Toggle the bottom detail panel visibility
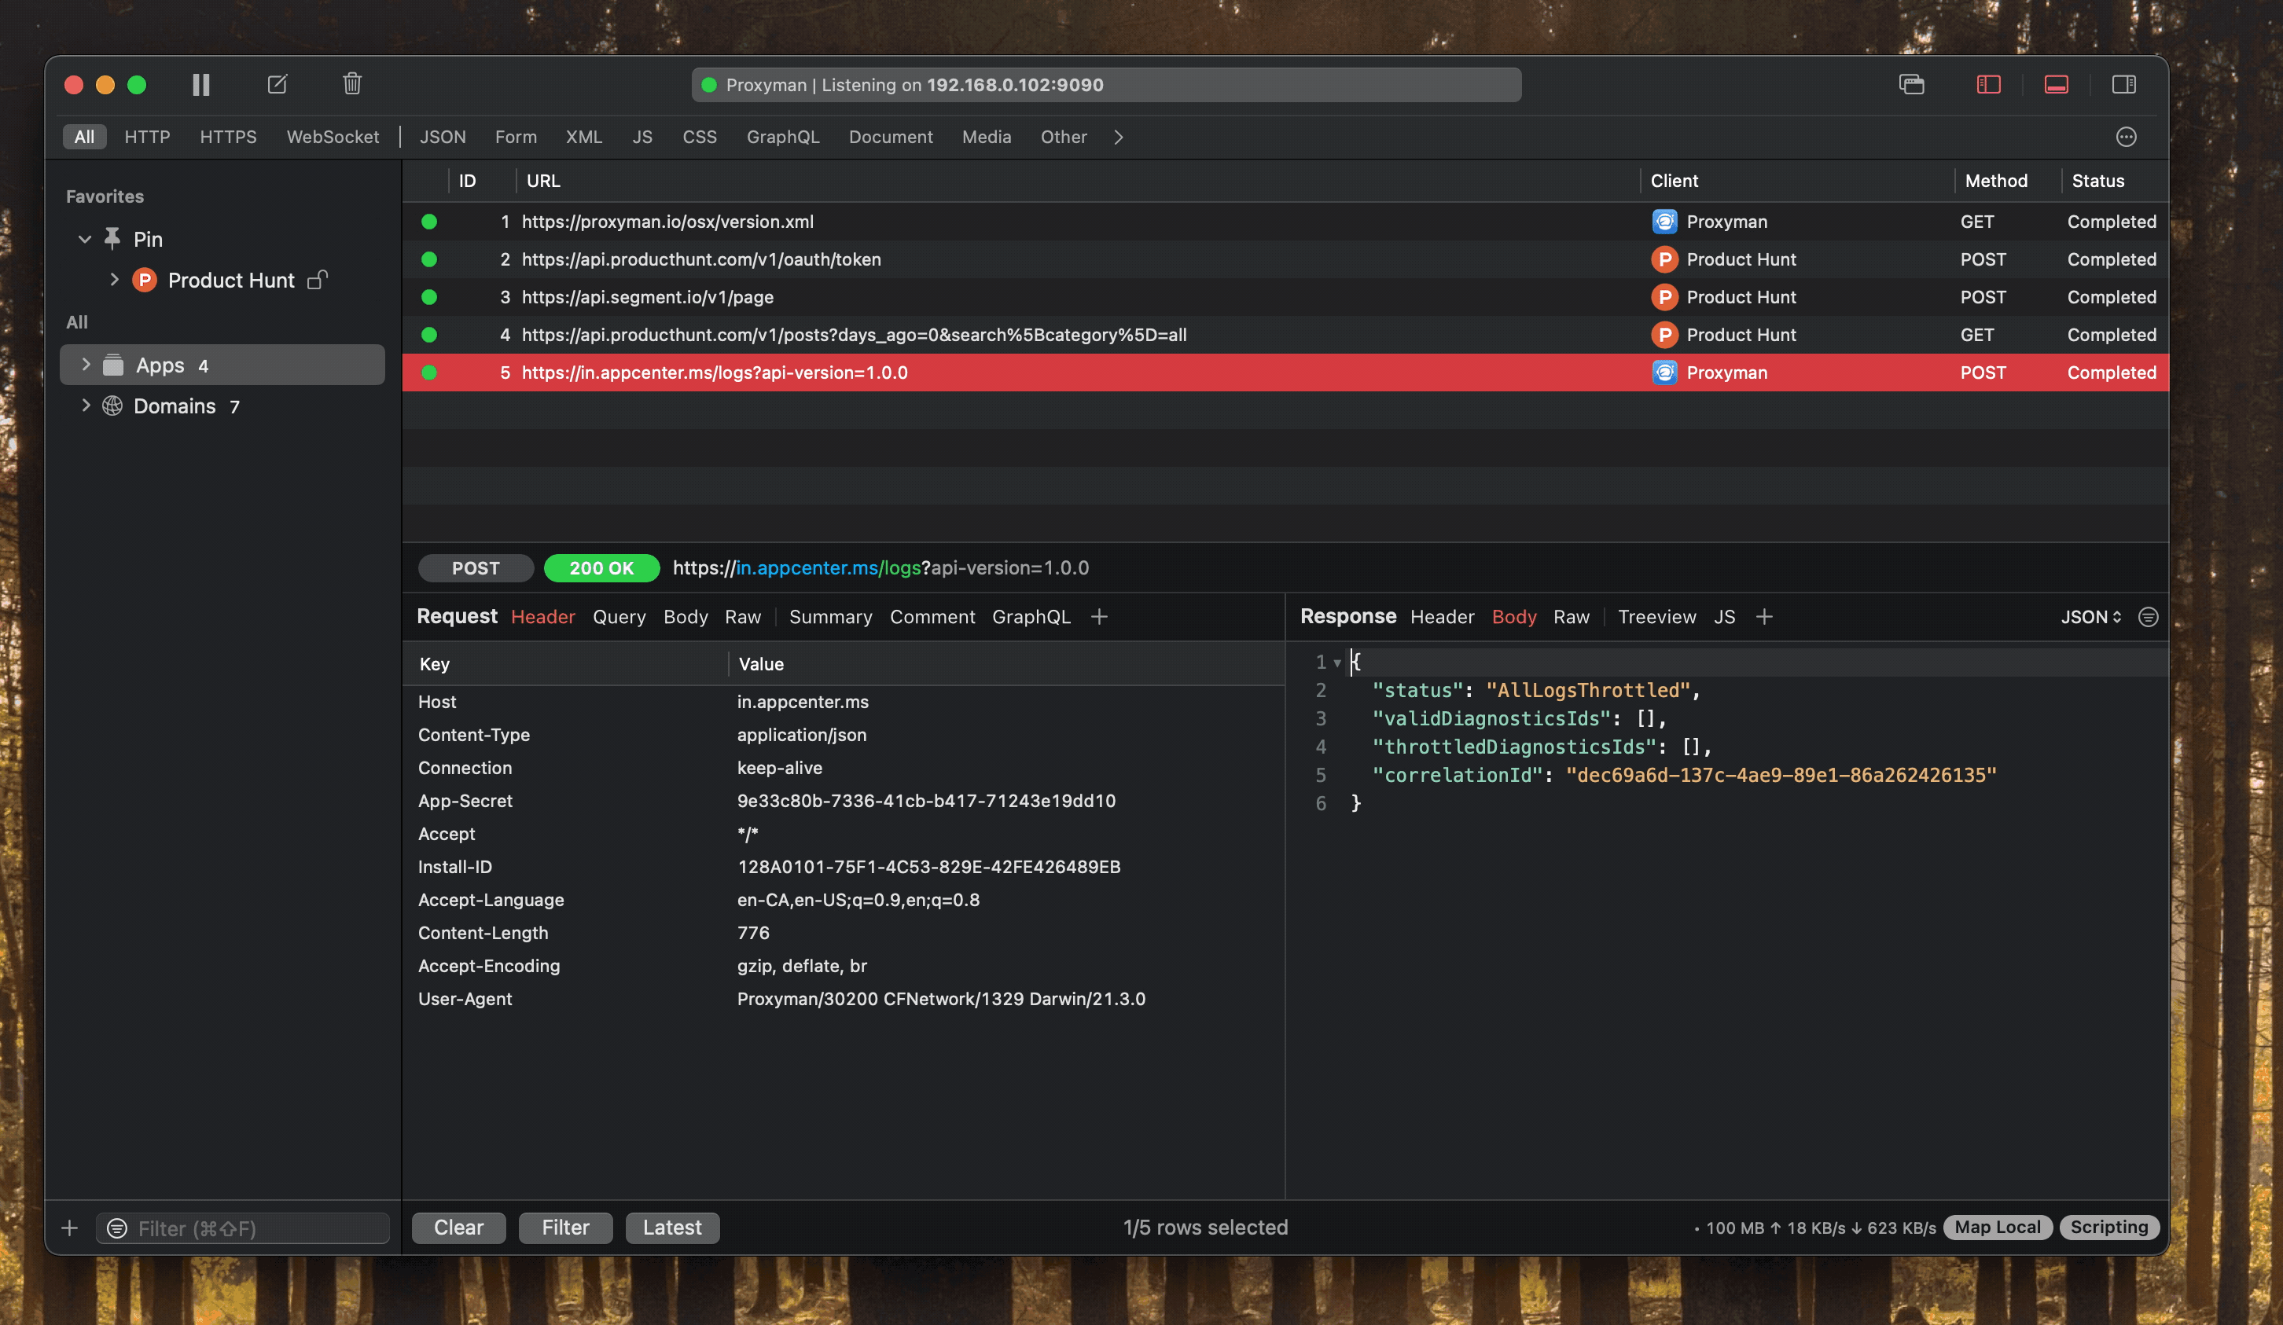The width and height of the screenshot is (2283, 1325). click(x=2057, y=84)
